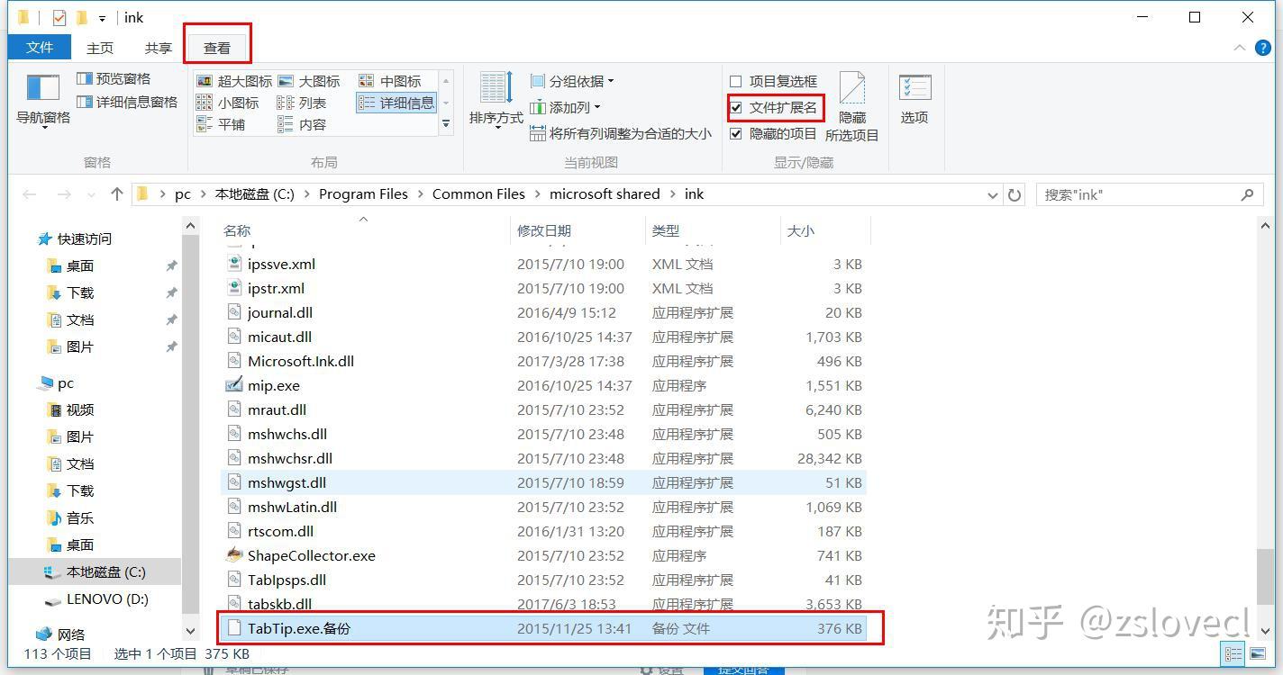Switch to the 主页 ribbon tab
Image resolution: width=1283 pixels, height=675 pixels.
tap(99, 48)
